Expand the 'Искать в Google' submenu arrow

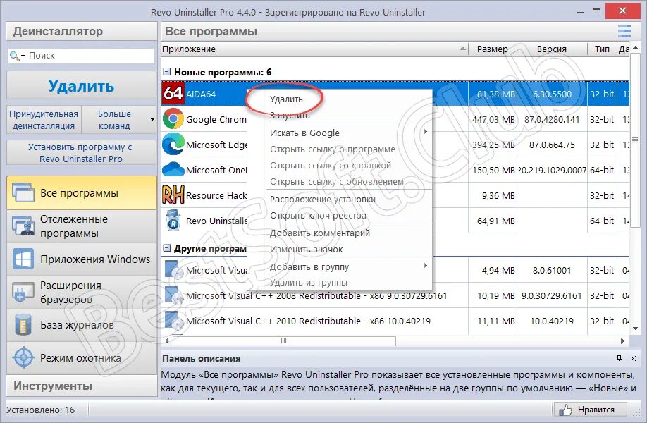pos(426,132)
